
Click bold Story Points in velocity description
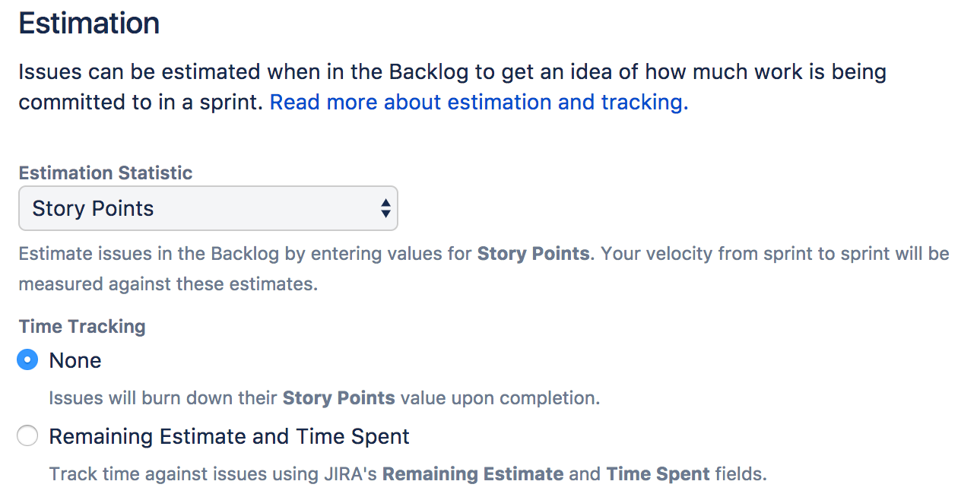[533, 253]
